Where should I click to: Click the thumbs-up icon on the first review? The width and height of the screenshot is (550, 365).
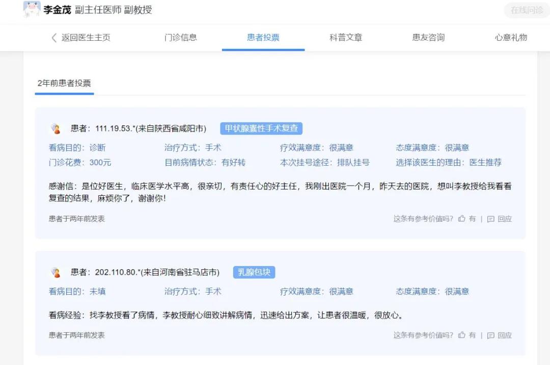[462, 218]
